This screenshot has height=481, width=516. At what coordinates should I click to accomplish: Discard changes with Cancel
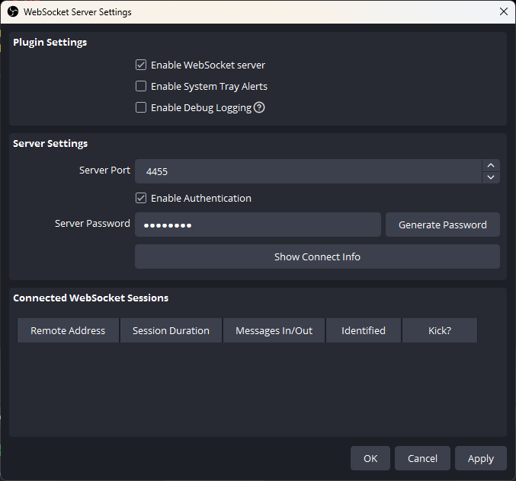[422, 458]
